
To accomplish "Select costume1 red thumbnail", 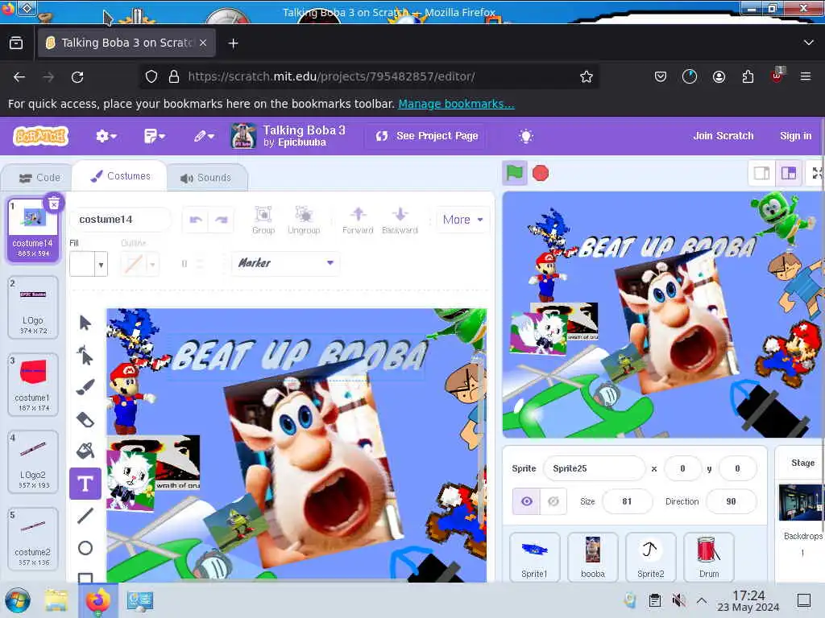I will point(33,385).
